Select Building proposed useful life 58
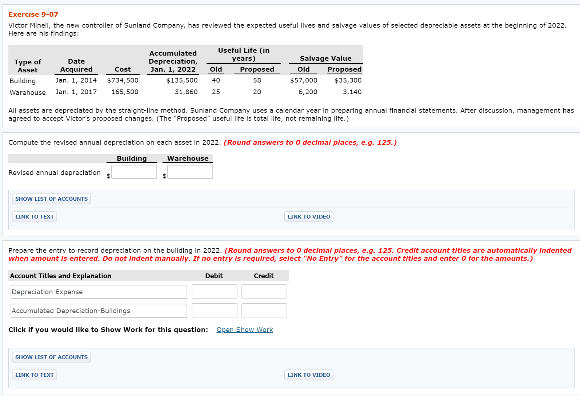The width and height of the screenshot is (580, 396). 257,80
